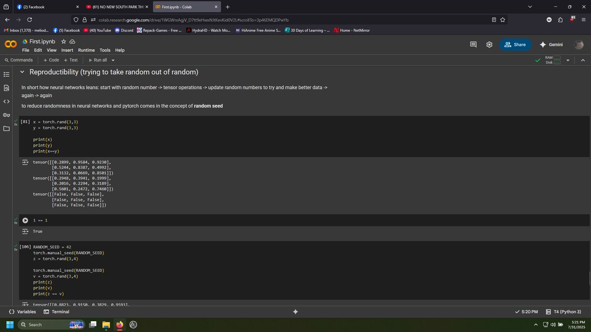This screenshot has width=591, height=332.
Task: Open the Discord bookmark
Action: [x=124, y=30]
